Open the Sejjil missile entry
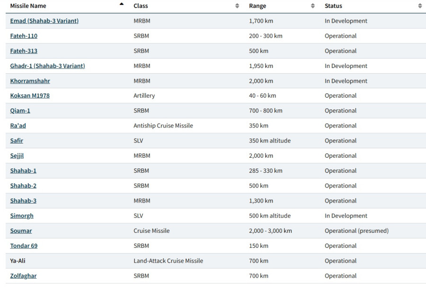This screenshot has width=426, height=288. (x=17, y=156)
